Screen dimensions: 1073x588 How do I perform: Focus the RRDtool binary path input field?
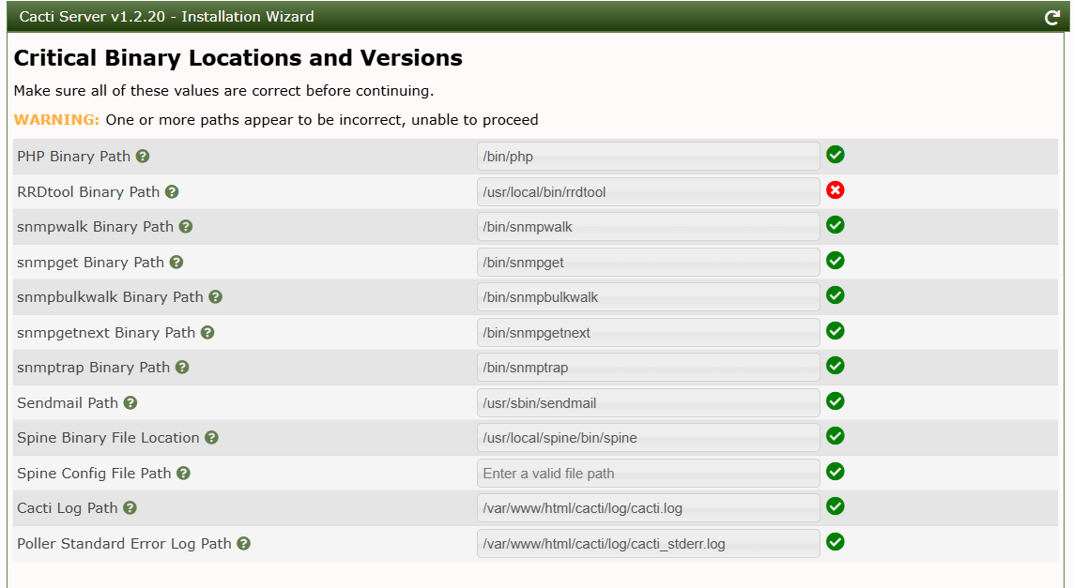click(648, 192)
